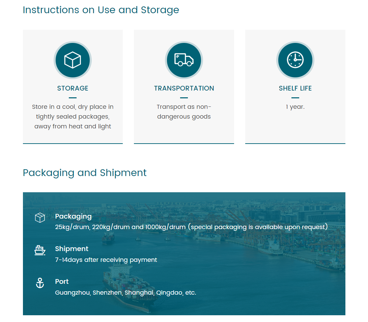Viewport: 368px width, 322px height.
Task: Click the Port label in the banner
Action: click(x=62, y=281)
